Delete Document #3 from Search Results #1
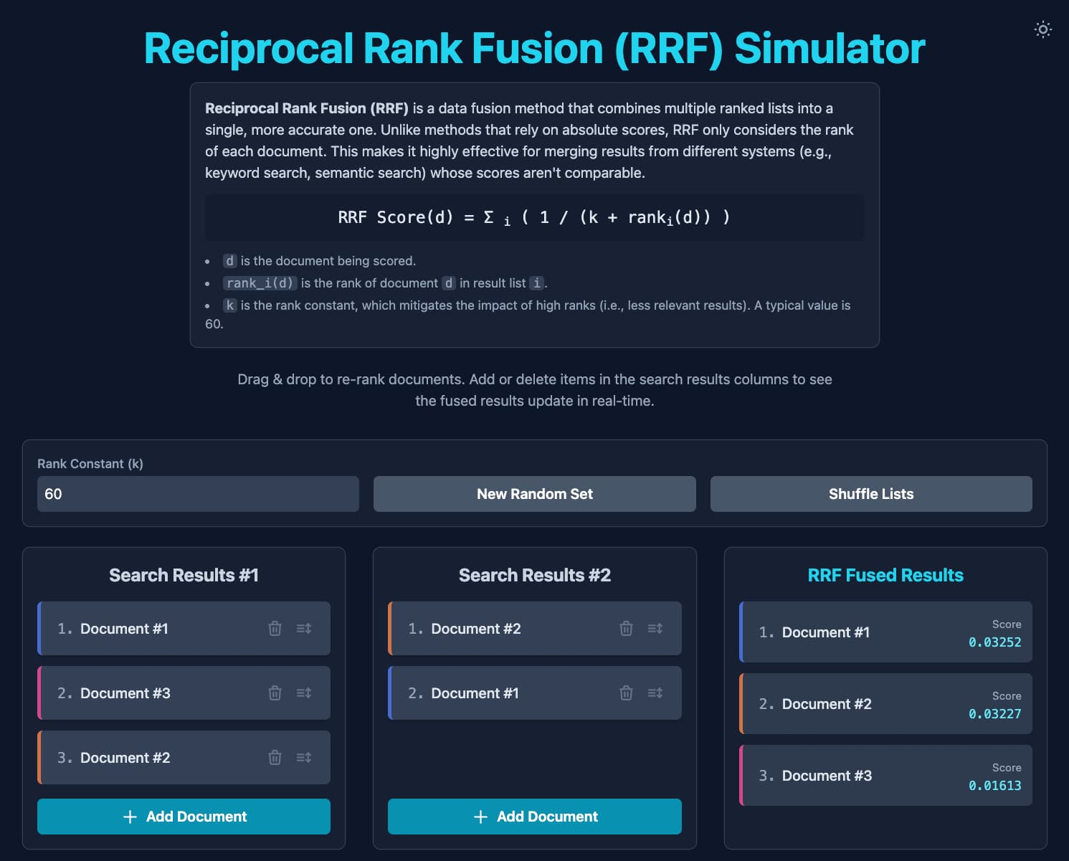 click(x=275, y=693)
